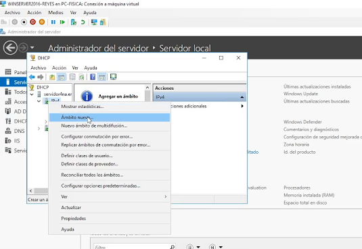The height and width of the screenshot is (249, 362).
Task: Open the Ver submenu in context menu
Action: pyautogui.click(x=110, y=196)
